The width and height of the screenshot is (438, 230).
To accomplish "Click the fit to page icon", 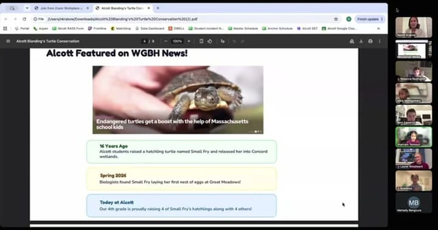I will [201, 41].
